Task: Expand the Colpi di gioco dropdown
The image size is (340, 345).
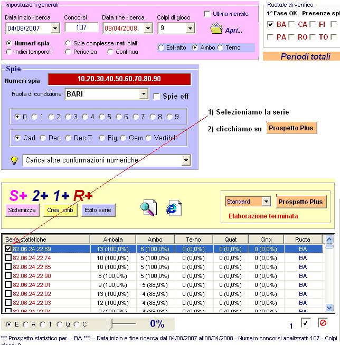Action: (x=190, y=28)
